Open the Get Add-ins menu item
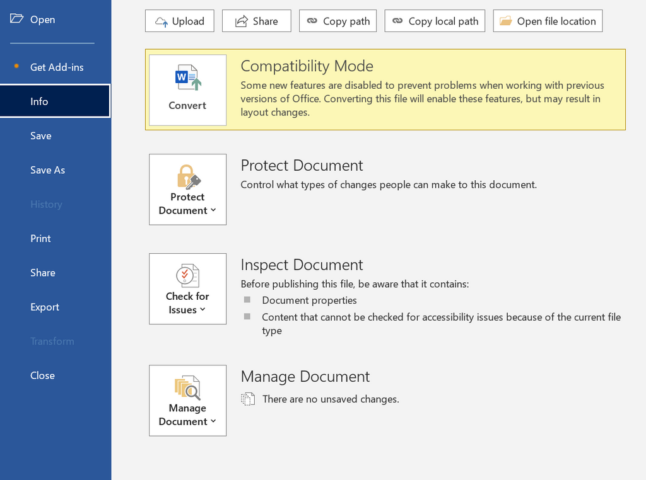This screenshot has height=480, width=646. click(56, 67)
